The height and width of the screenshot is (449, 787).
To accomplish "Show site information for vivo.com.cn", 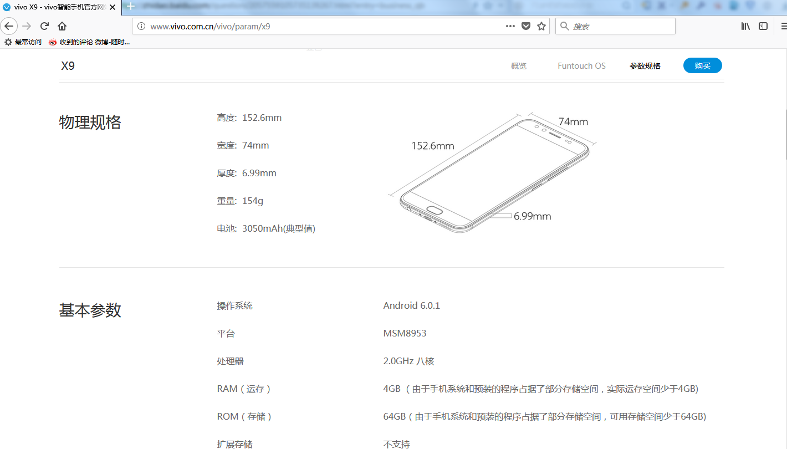I will click(x=141, y=26).
